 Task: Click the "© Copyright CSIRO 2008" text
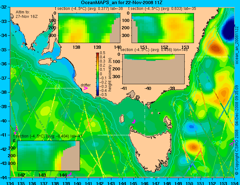[237, 152]
